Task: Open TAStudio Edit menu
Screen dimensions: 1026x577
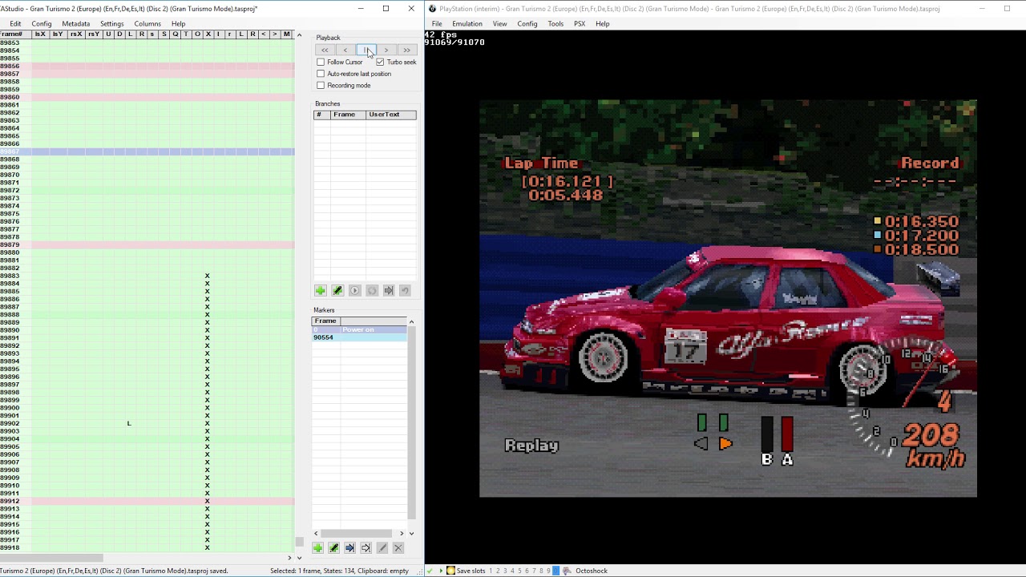Action: [15, 23]
